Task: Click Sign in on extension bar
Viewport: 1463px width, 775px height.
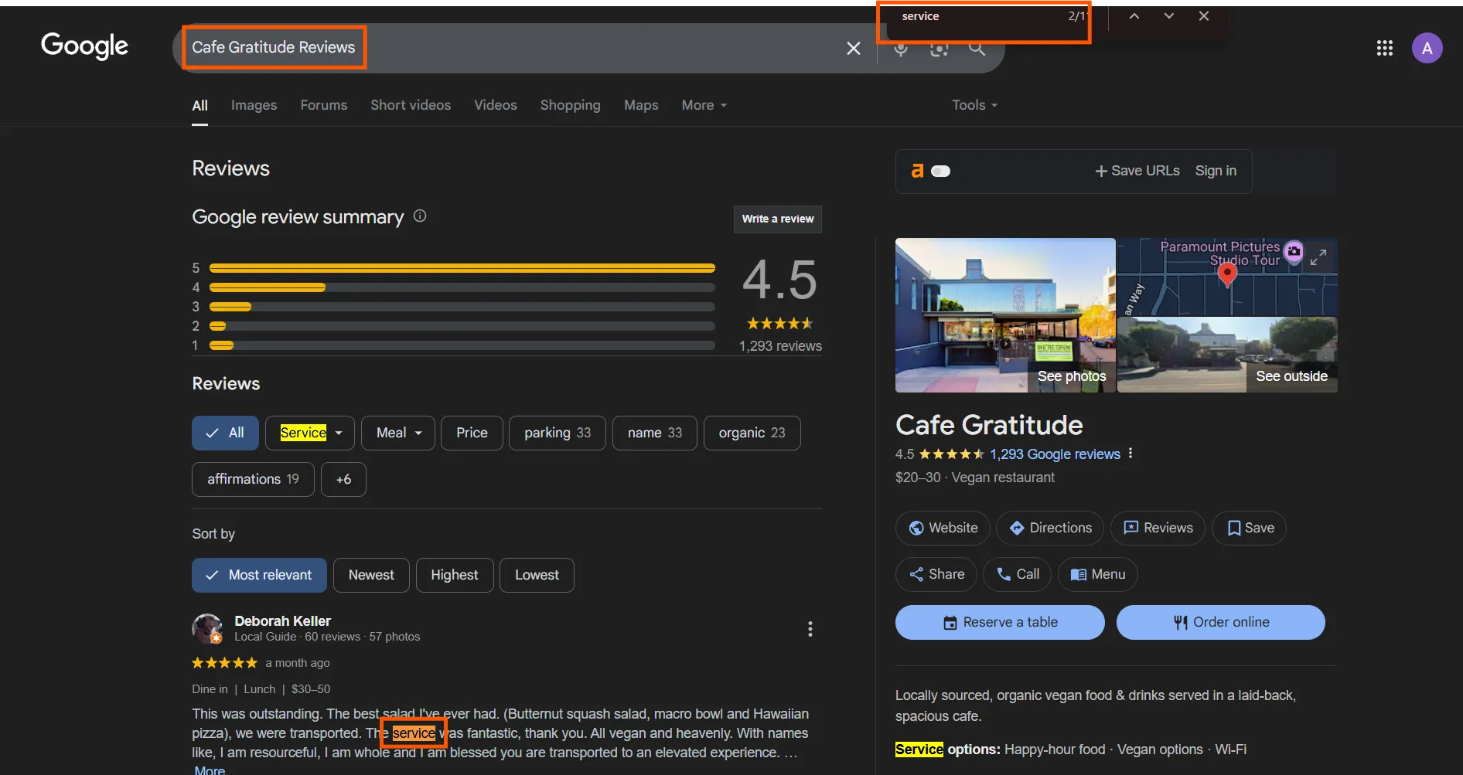Action: coord(1216,171)
